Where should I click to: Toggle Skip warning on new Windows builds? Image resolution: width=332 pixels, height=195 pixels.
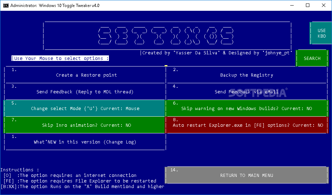247,108
